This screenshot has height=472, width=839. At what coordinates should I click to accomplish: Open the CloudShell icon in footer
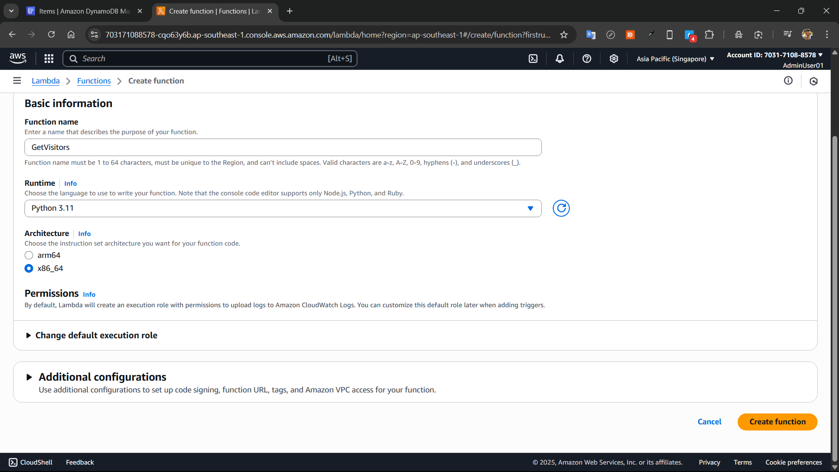pyautogui.click(x=13, y=462)
